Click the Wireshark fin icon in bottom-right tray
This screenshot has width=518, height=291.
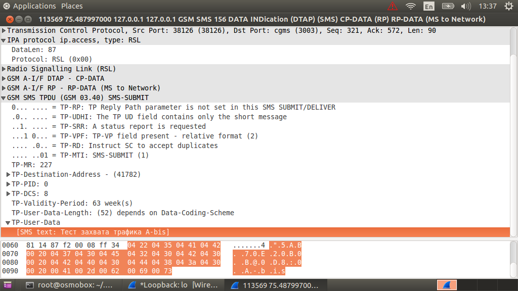(x=447, y=284)
